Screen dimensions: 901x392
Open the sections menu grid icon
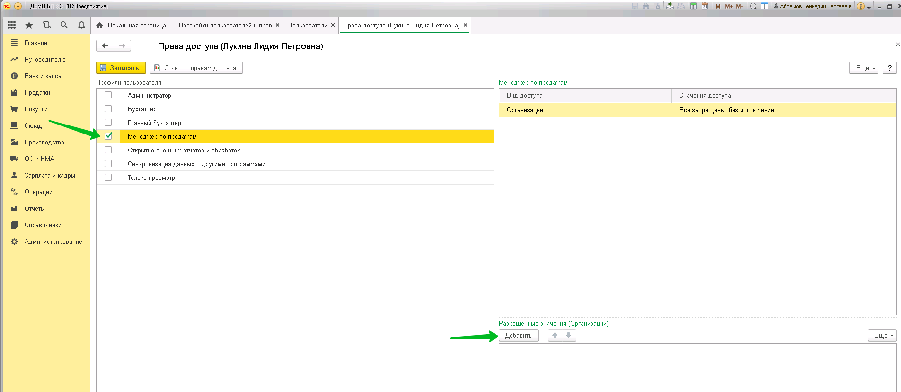click(12, 25)
